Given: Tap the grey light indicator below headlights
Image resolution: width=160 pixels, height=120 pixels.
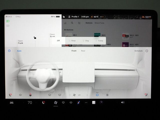Looking at the screenshot, I should [x=8, y=25].
